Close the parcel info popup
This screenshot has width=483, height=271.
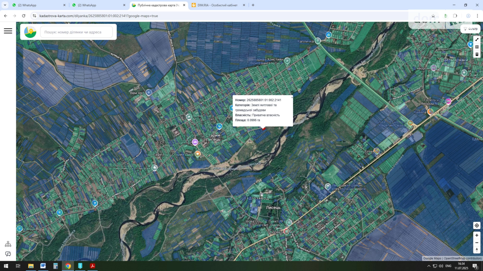pyautogui.click(x=292, y=97)
